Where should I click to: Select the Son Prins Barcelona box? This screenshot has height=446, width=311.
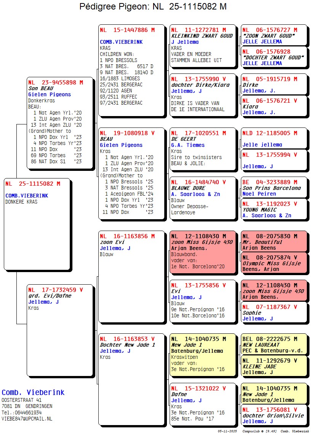point(273,188)
